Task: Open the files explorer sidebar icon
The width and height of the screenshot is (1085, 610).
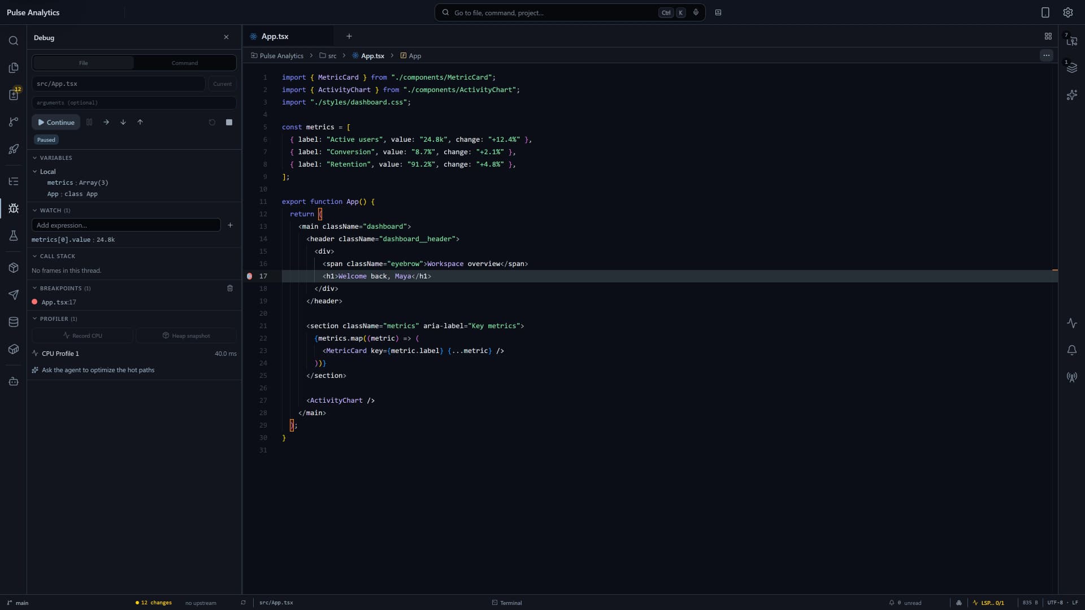Action: click(14, 68)
